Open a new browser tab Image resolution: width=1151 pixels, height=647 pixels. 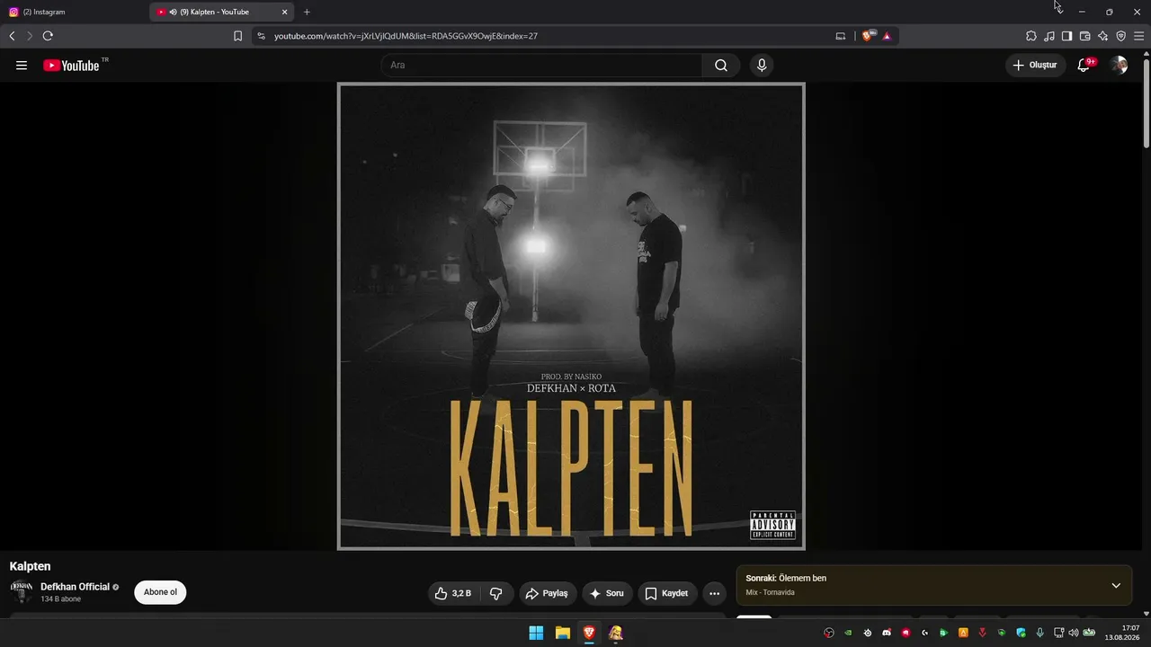(x=307, y=12)
